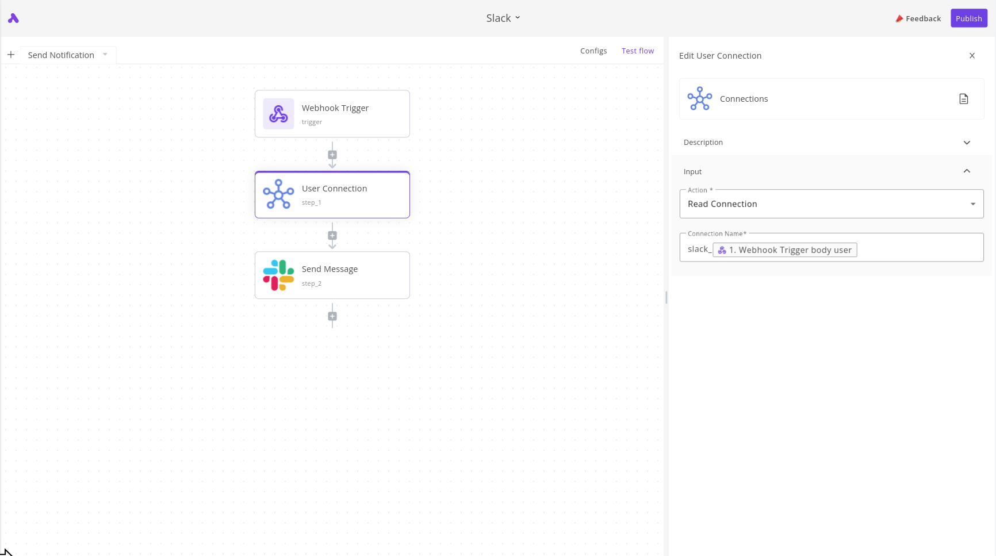Image resolution: width=996 pixels, height=556 pixels.
Task: Click the Connections icon in edit panel
Action: 699,99
